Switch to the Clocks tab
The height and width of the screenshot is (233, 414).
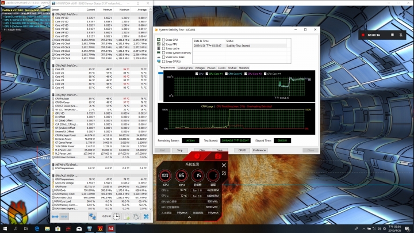click(222, 68)
